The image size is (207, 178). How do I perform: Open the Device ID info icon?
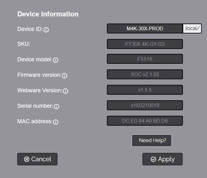[x=46, y=30]
